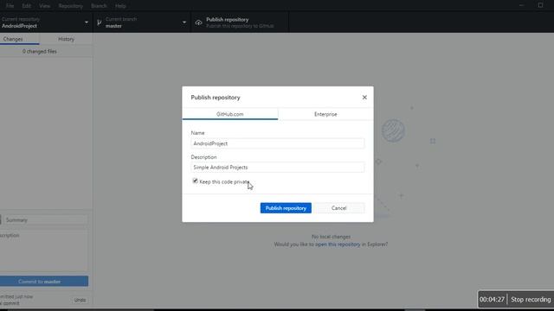This screenshot has height=311, width=554.
Task: Click the 00:04:27 recording timer
Action: point(493,300)
